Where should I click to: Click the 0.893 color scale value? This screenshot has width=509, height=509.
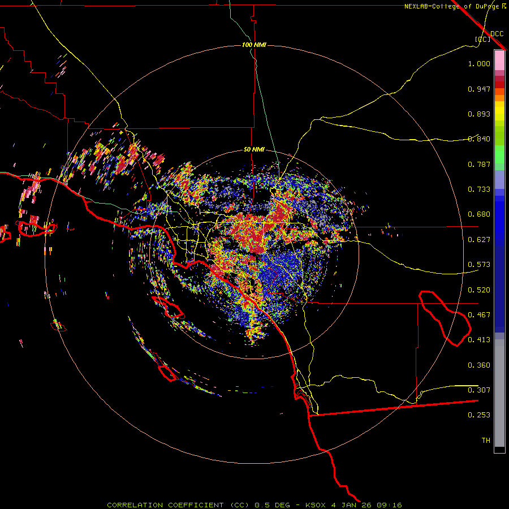479,114
